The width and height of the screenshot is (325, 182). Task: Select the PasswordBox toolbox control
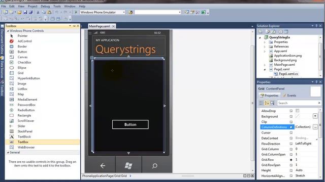(x=42, y=105)
